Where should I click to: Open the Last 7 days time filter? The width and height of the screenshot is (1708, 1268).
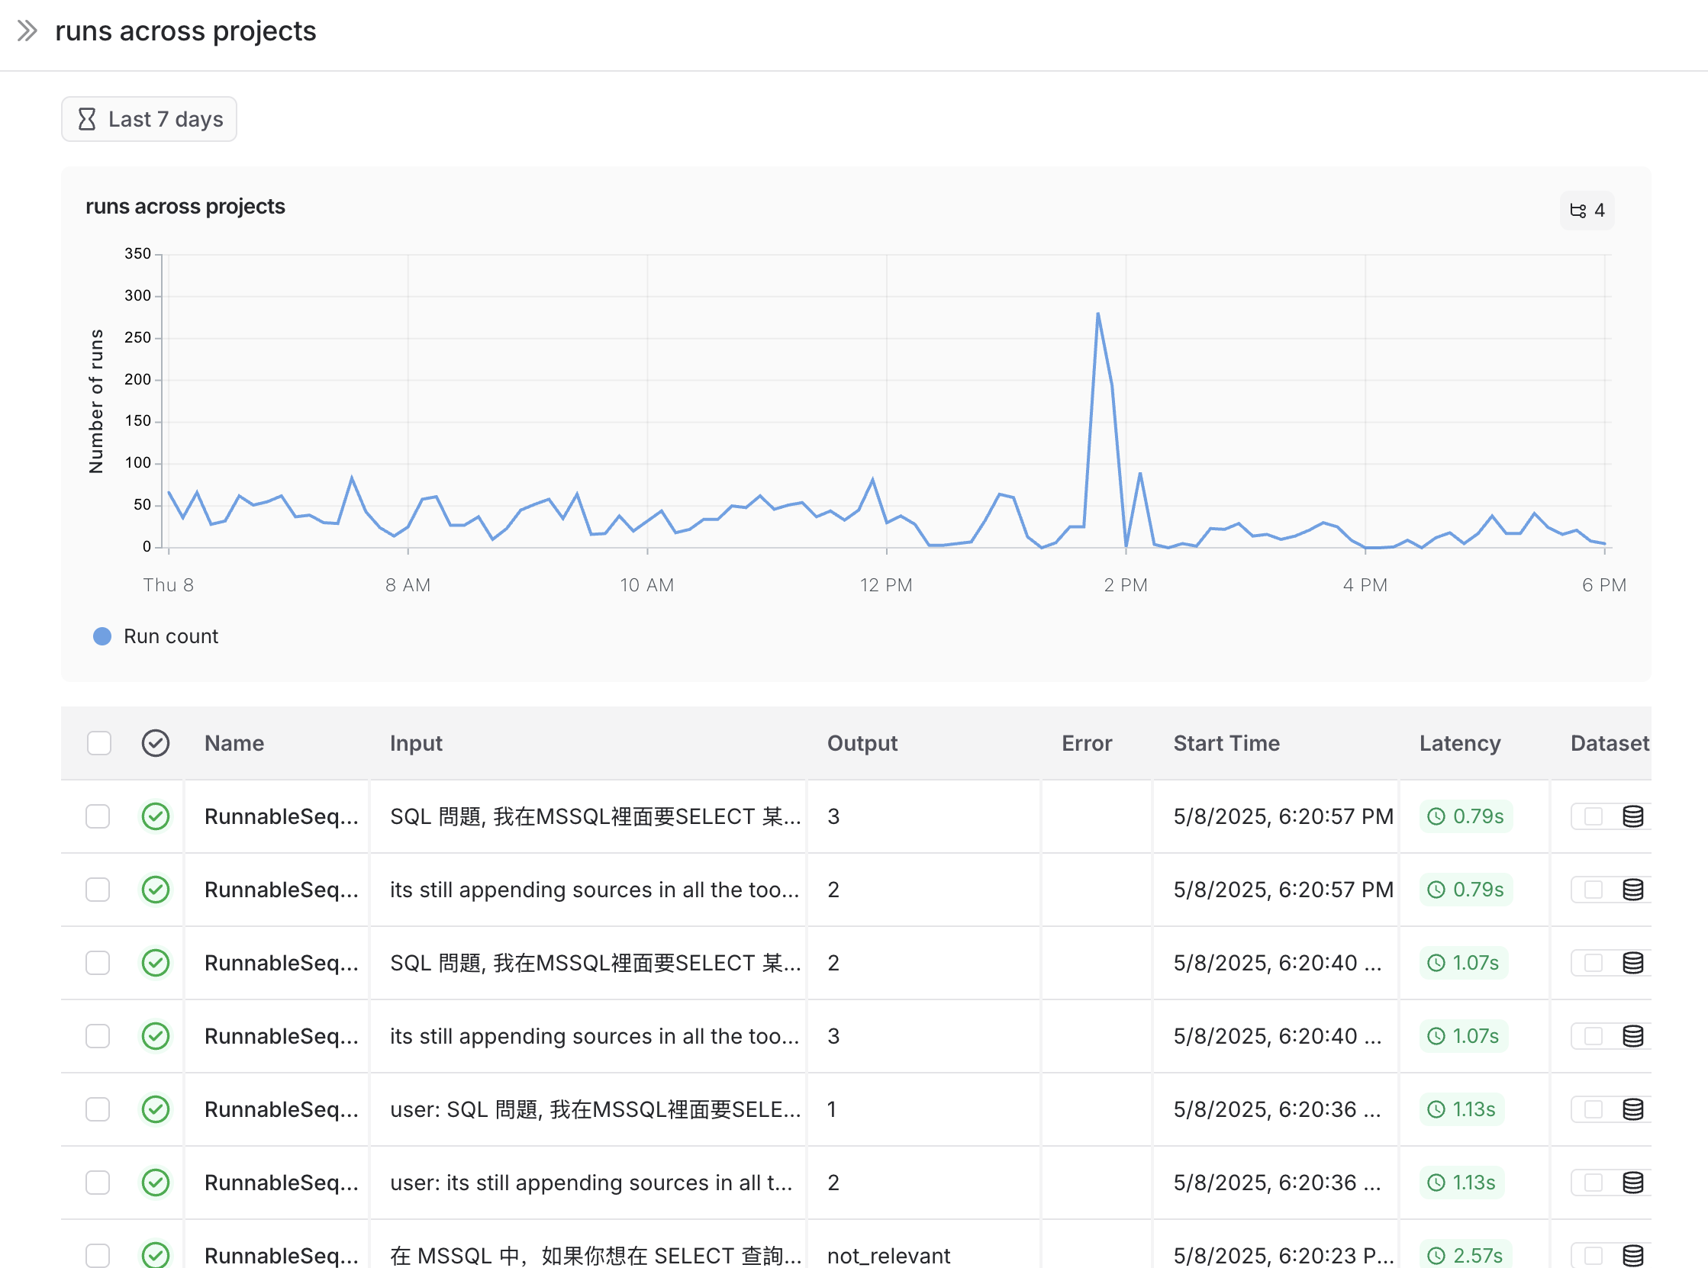(x=149, y=119)
